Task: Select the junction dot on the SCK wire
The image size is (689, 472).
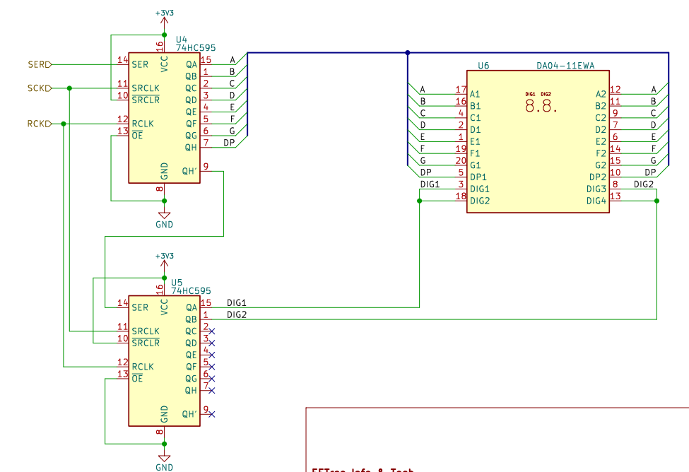Action: [x=69, y=88]
